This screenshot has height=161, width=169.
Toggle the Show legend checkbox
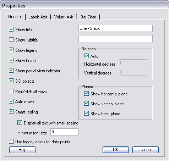11,50
